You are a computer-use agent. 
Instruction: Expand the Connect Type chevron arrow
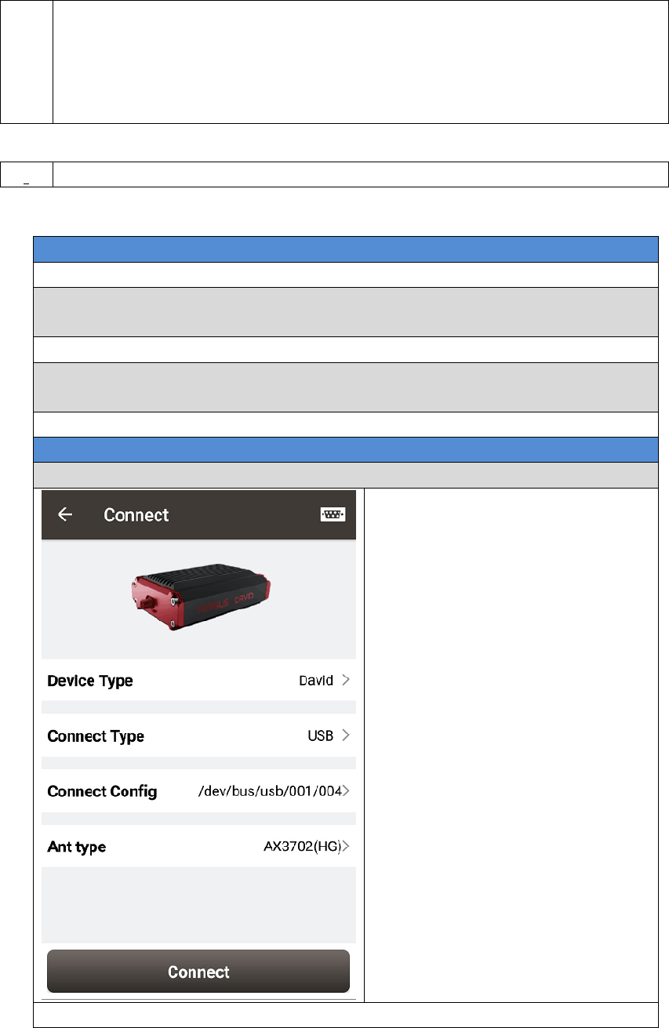point(345,736)
